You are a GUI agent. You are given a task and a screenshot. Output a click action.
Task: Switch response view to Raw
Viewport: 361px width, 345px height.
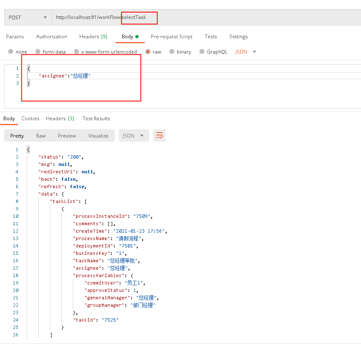[41, 136]
